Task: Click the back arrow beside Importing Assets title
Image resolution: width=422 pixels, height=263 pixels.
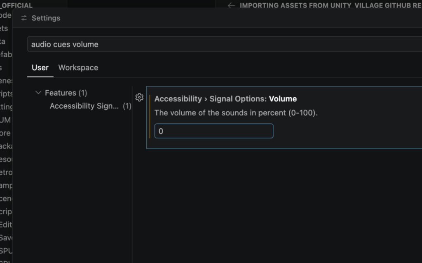Action: click(x=232, y=5)
